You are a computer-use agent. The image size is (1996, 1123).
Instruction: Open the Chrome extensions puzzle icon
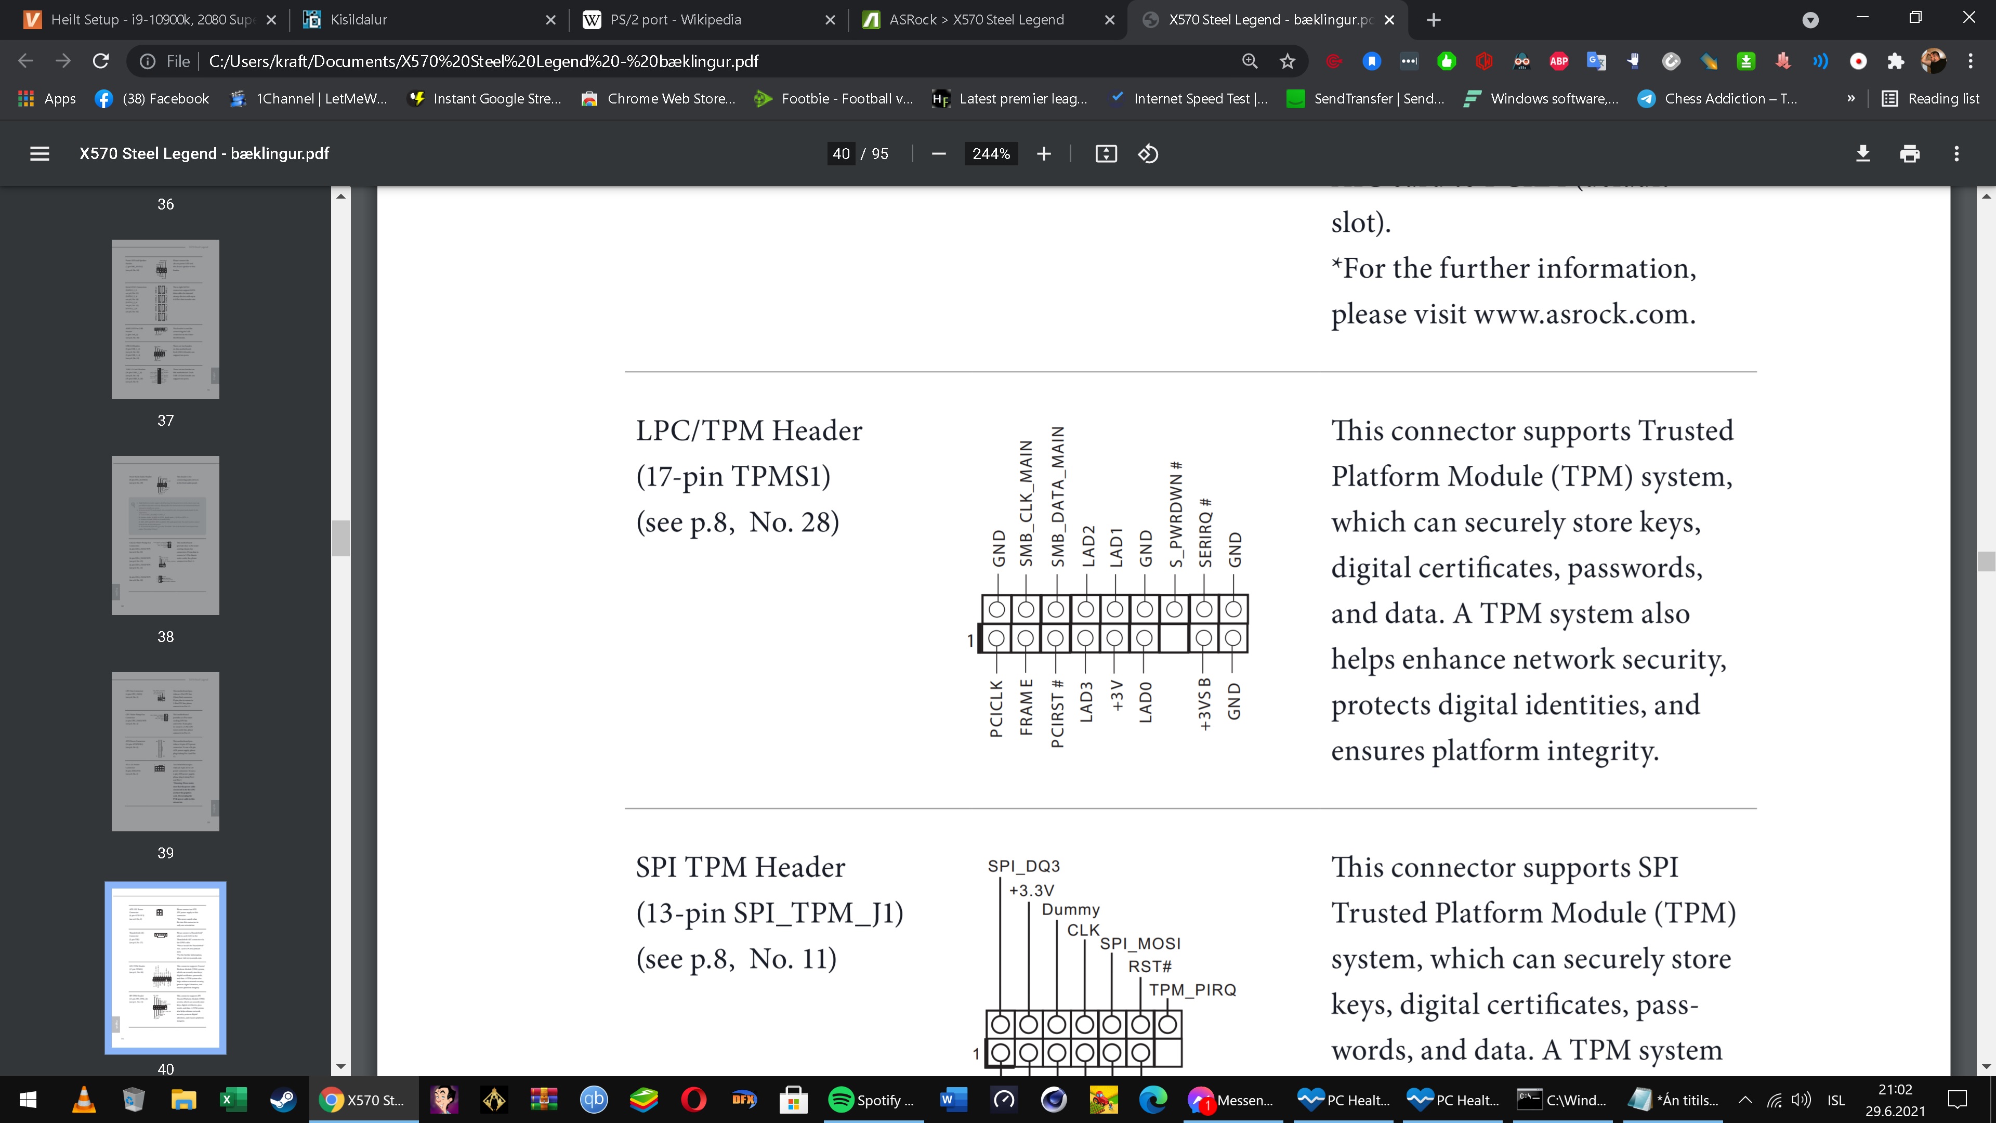1895,61
